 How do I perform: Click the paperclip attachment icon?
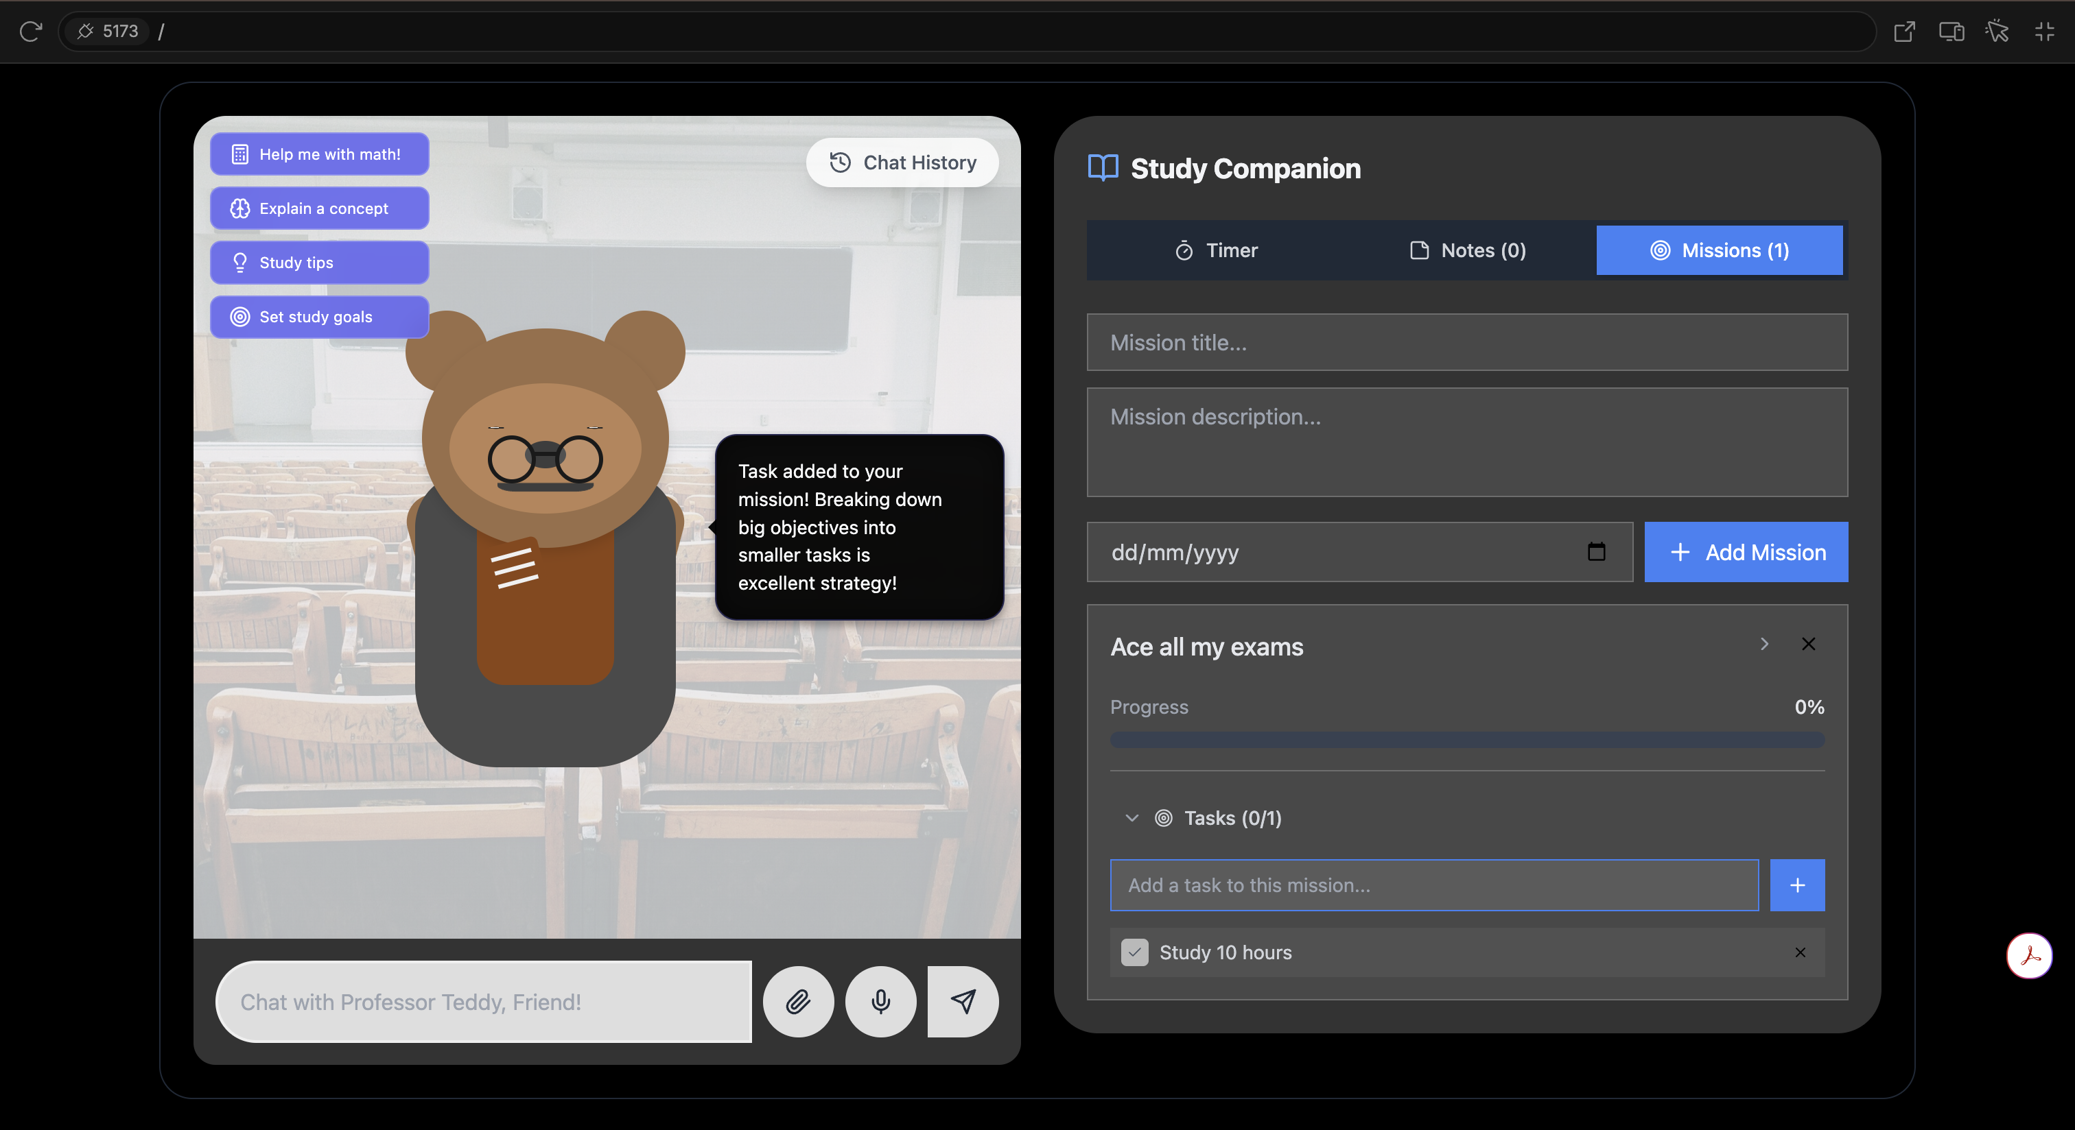coord(797,1001)
